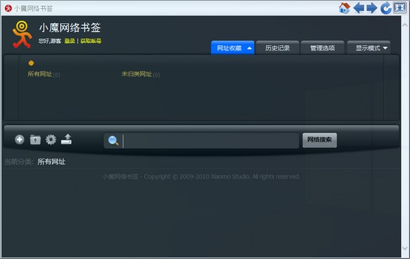Open the folder management icon
Image resolution: width=410 pixels, height=259 pixels.
point(36,140)
